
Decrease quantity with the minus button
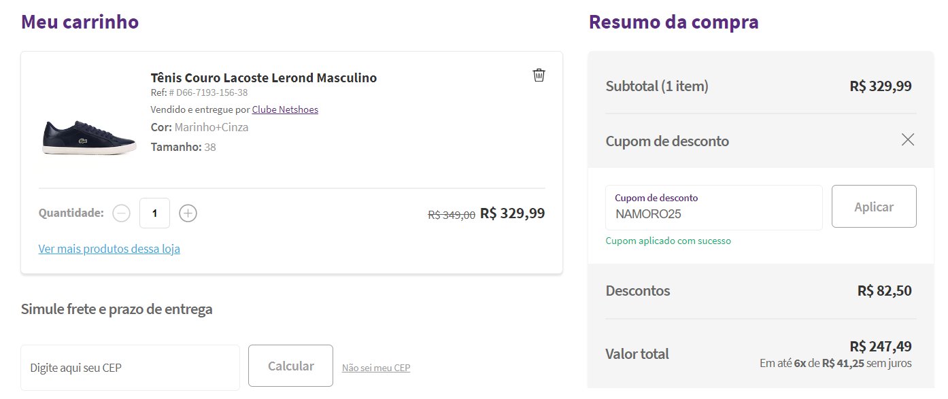121,213
